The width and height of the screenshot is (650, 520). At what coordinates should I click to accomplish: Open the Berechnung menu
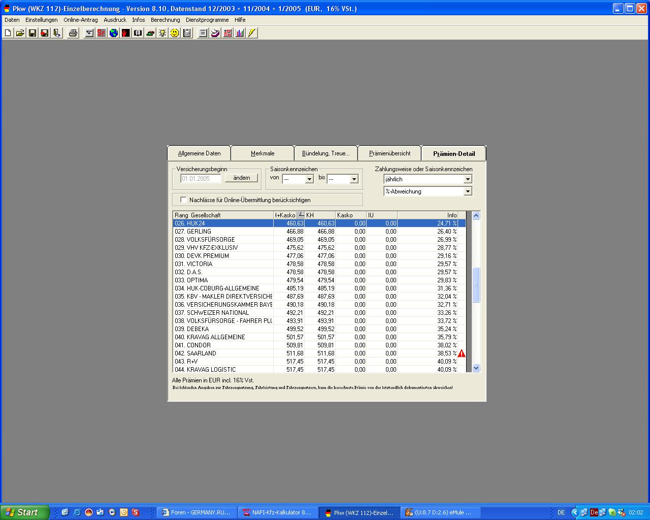pyautogui.click(x=165, y=20)
